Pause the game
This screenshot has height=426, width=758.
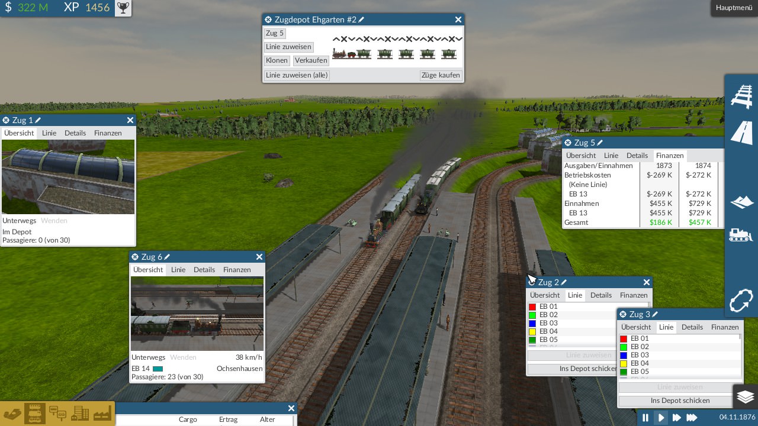(645, 418)
